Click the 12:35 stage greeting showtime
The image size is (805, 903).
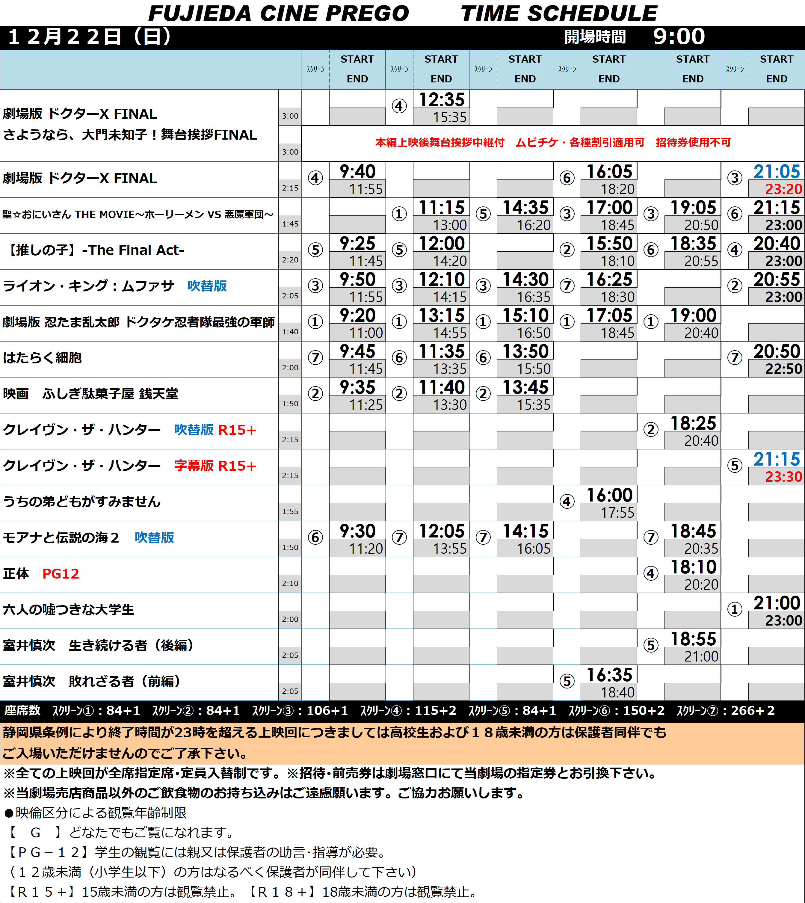pos(441,99)
